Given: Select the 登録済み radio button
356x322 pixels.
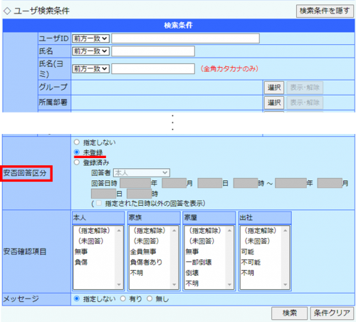Looking at the screenshot, I should pyautogui.click(x=77, y=162).
